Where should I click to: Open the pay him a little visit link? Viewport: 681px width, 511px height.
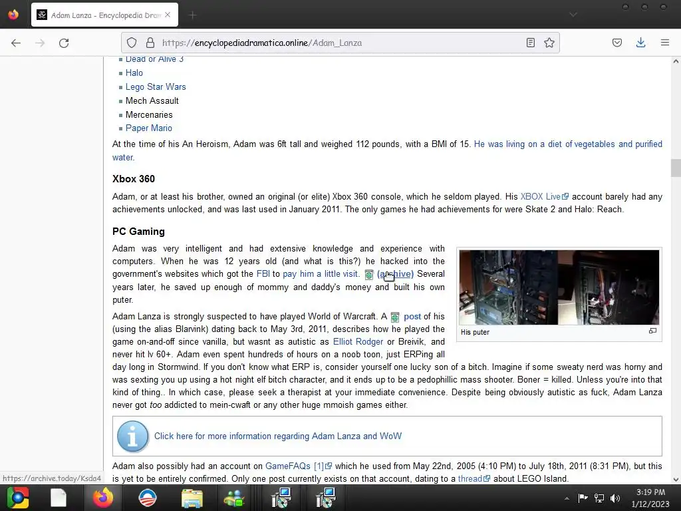pyautogui.click(x=321, y=274)
